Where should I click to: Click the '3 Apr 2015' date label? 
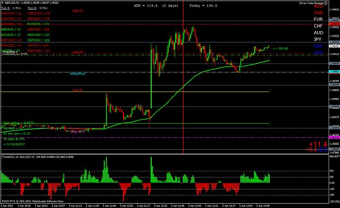(x=7, y=206)
